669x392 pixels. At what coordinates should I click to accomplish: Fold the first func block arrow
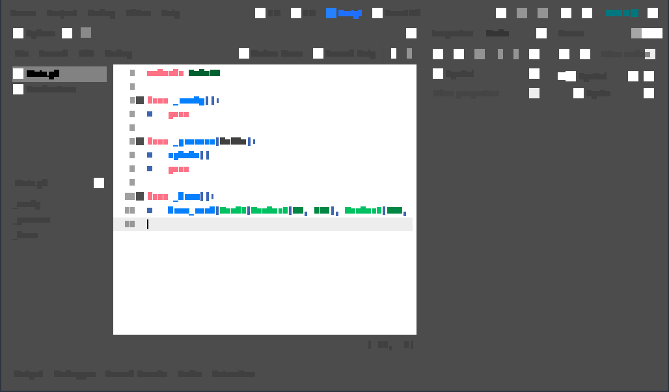click(x=139, y=100)
